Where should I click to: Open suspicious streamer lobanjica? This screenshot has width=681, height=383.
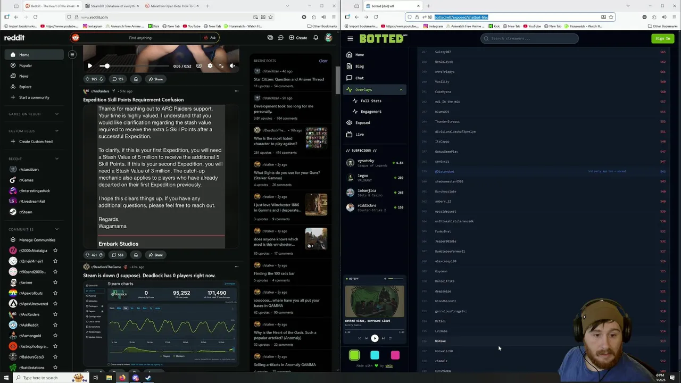[375, 193]
